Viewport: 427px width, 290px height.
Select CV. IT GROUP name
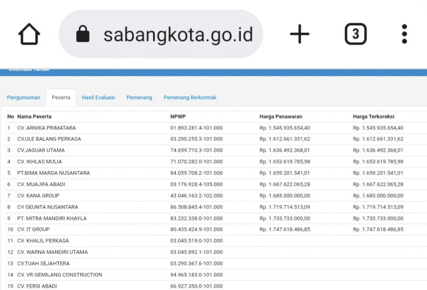pos(34,229)
